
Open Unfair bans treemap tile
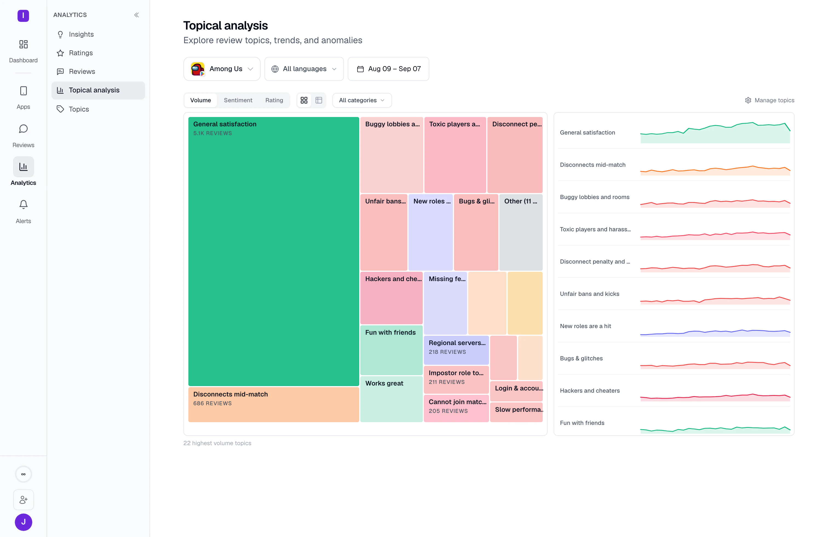(x=384, y=232)
